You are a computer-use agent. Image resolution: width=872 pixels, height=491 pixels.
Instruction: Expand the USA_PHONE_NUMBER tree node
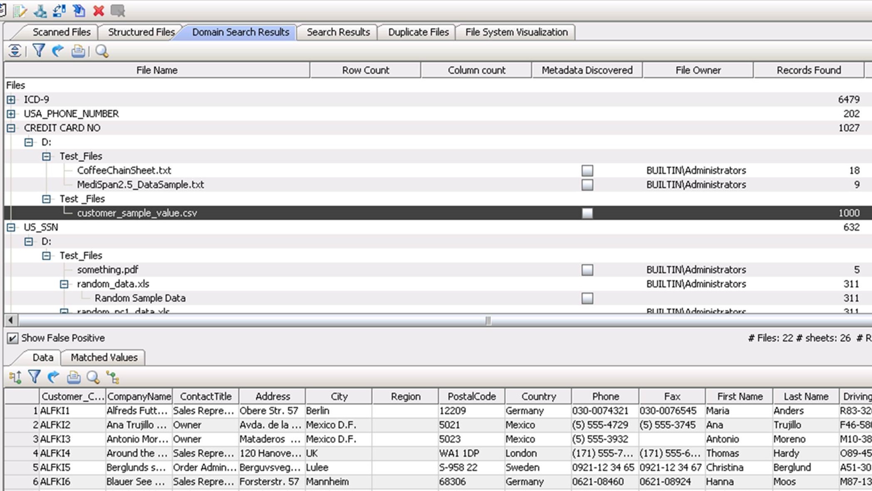click(x=11, y=114)
